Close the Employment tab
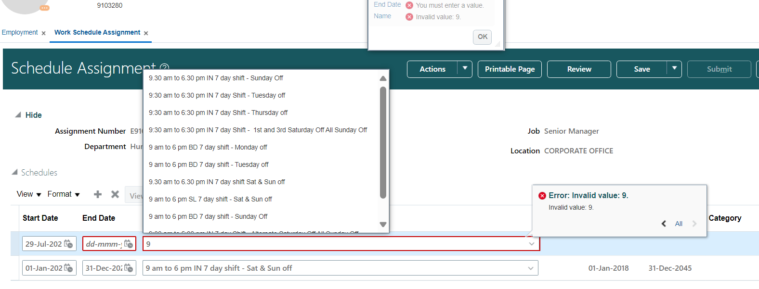Screen dimensions: 759x289 [x=43, y=33]
